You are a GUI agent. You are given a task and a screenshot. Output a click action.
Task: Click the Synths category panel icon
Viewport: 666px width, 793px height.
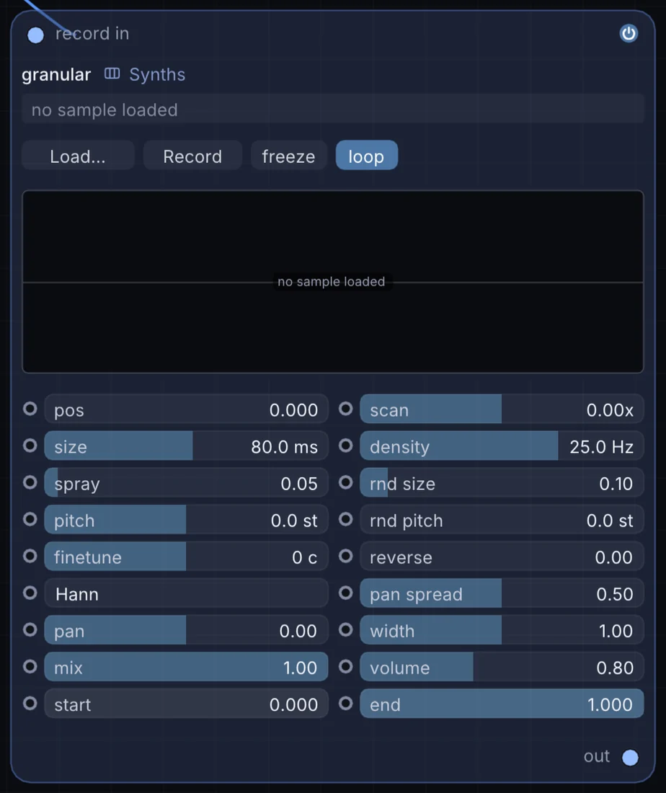(112, 74)
